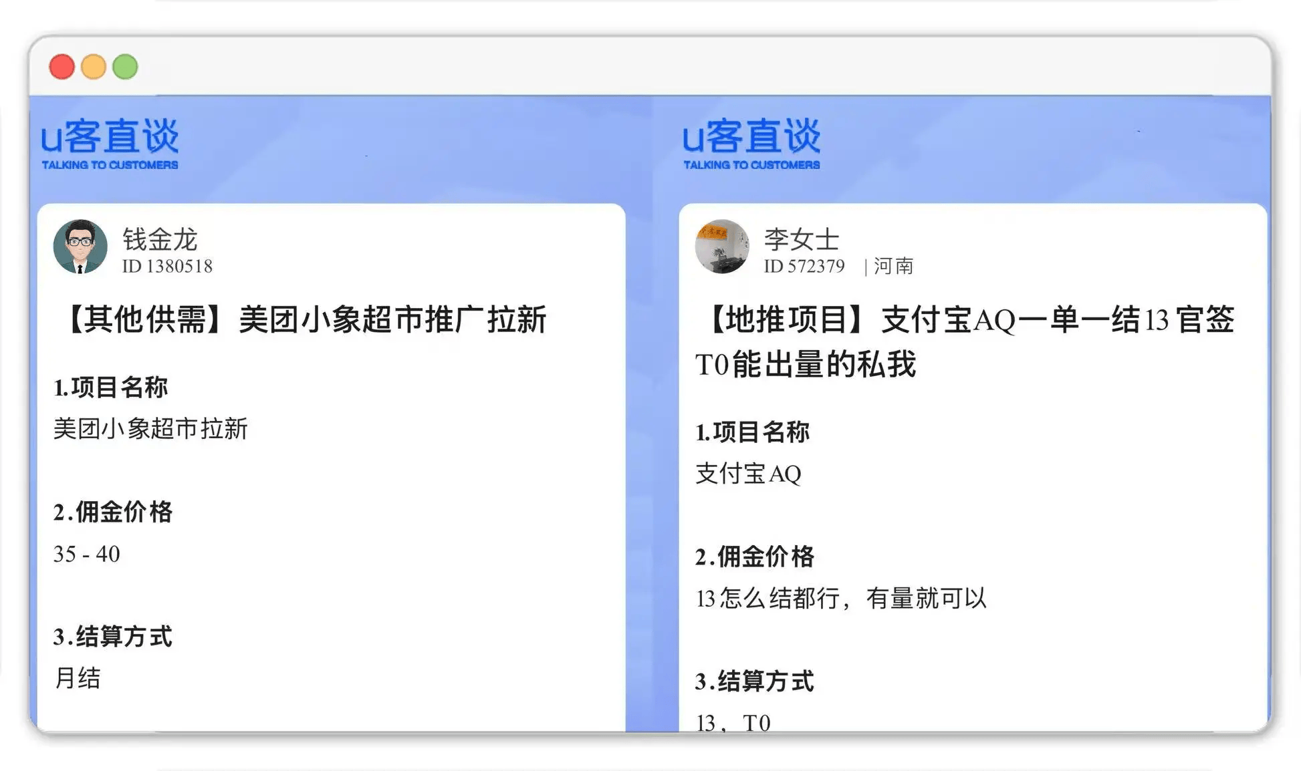
Task: Click the yellow minimize window button
Action: 94,67
